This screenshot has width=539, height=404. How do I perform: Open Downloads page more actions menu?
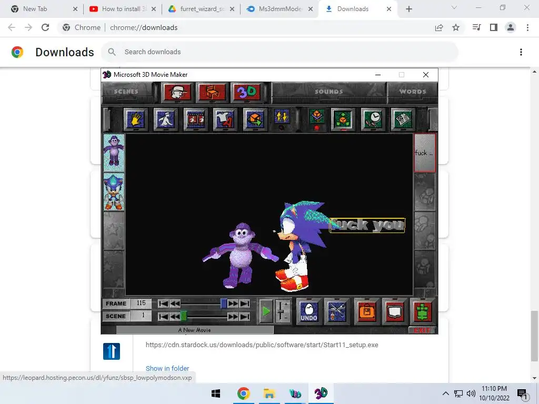click(521, 52)
